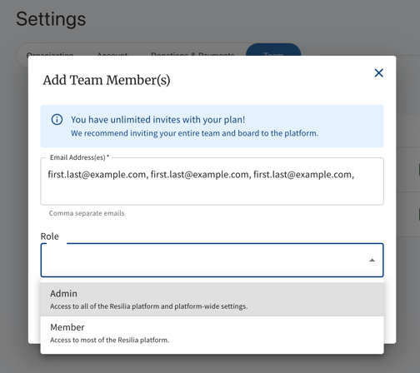Click 'Comma separate emails' helper text
Viewport: 420px width, 373px height.
click(x=87, y=213)
